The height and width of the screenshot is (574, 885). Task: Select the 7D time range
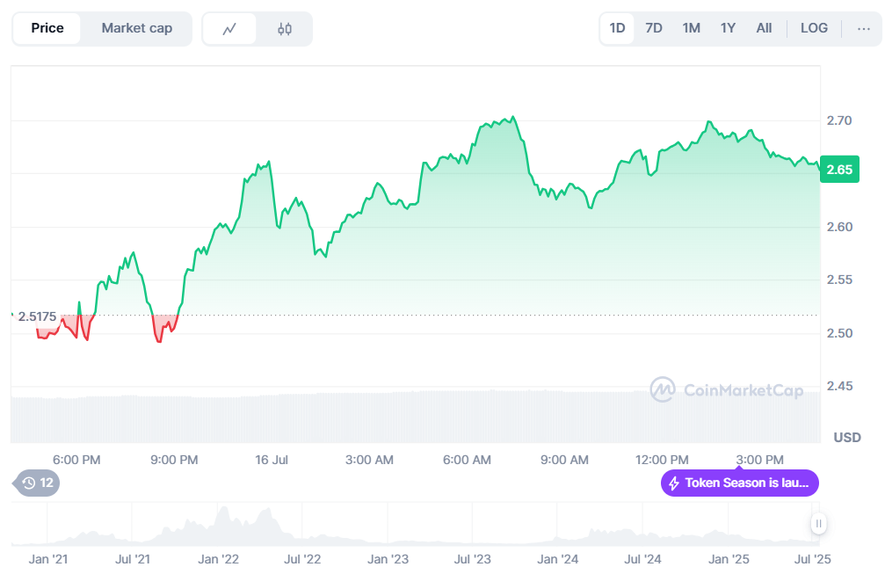click(654, 28)
